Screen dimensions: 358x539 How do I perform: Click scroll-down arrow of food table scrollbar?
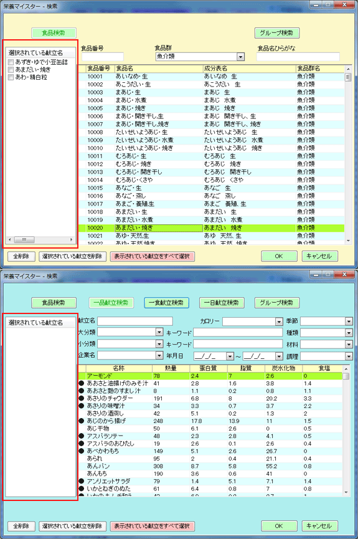tap(349, 241)
